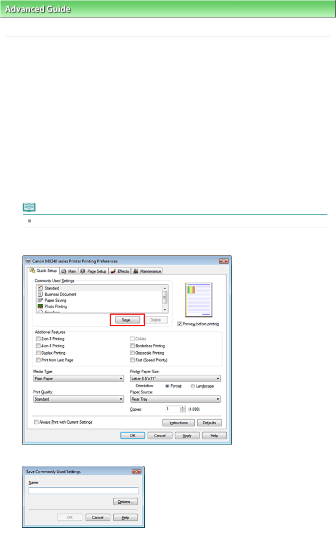Click the Photo Printing icon
The width and height of the screenshot is (336, 549).
pos(40,306)
